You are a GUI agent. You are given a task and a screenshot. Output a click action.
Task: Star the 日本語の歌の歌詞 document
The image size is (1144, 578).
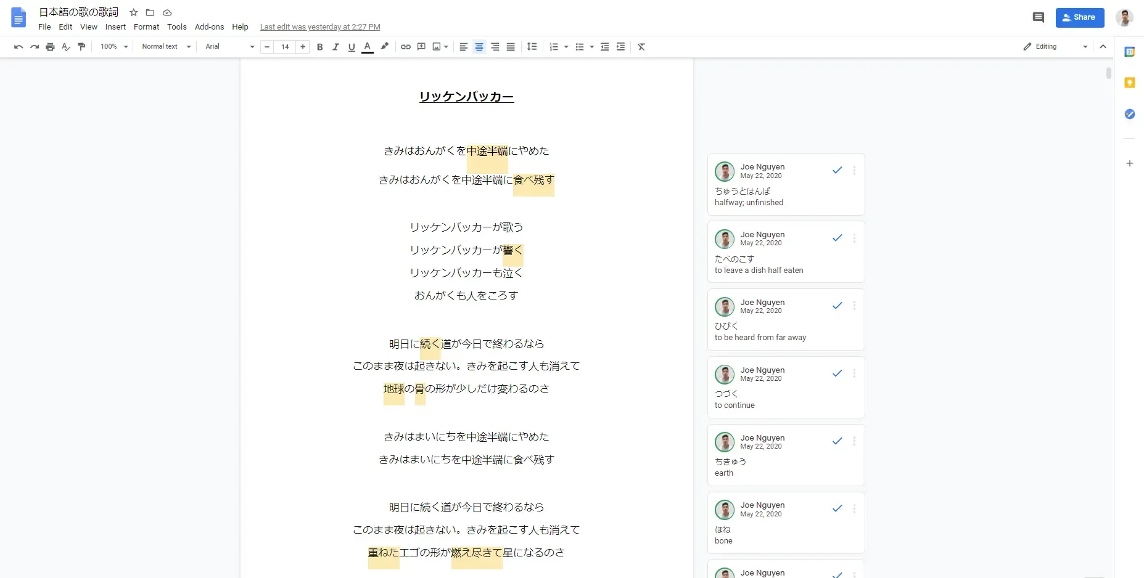tap(134, 12)
